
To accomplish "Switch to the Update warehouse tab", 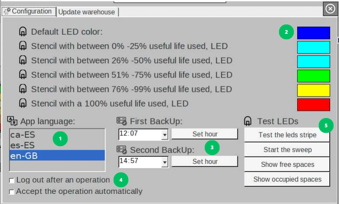I will (x=87, y=12).
